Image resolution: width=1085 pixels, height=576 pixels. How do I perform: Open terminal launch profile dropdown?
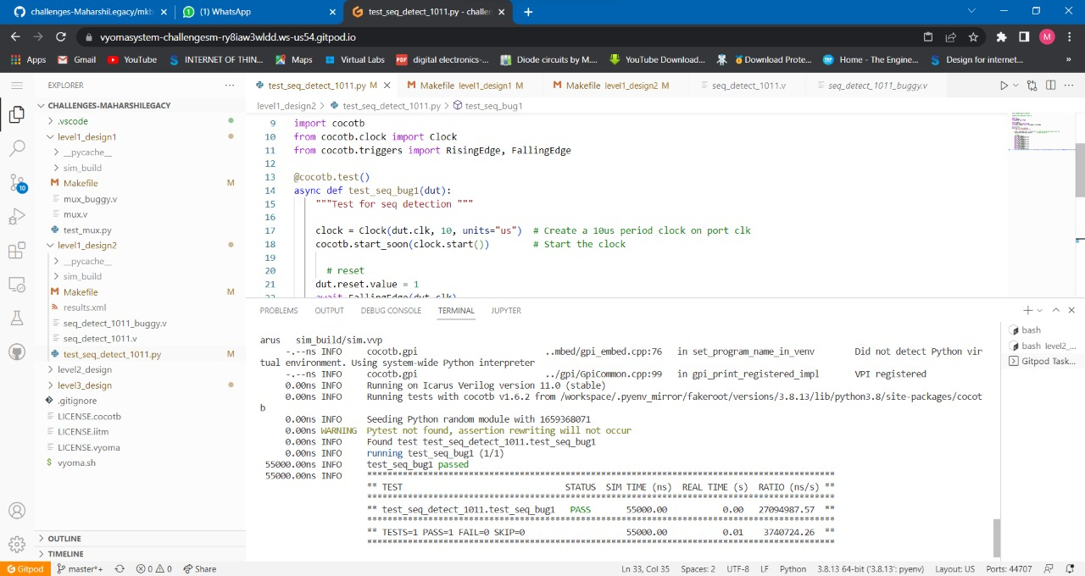(1040, 311)
